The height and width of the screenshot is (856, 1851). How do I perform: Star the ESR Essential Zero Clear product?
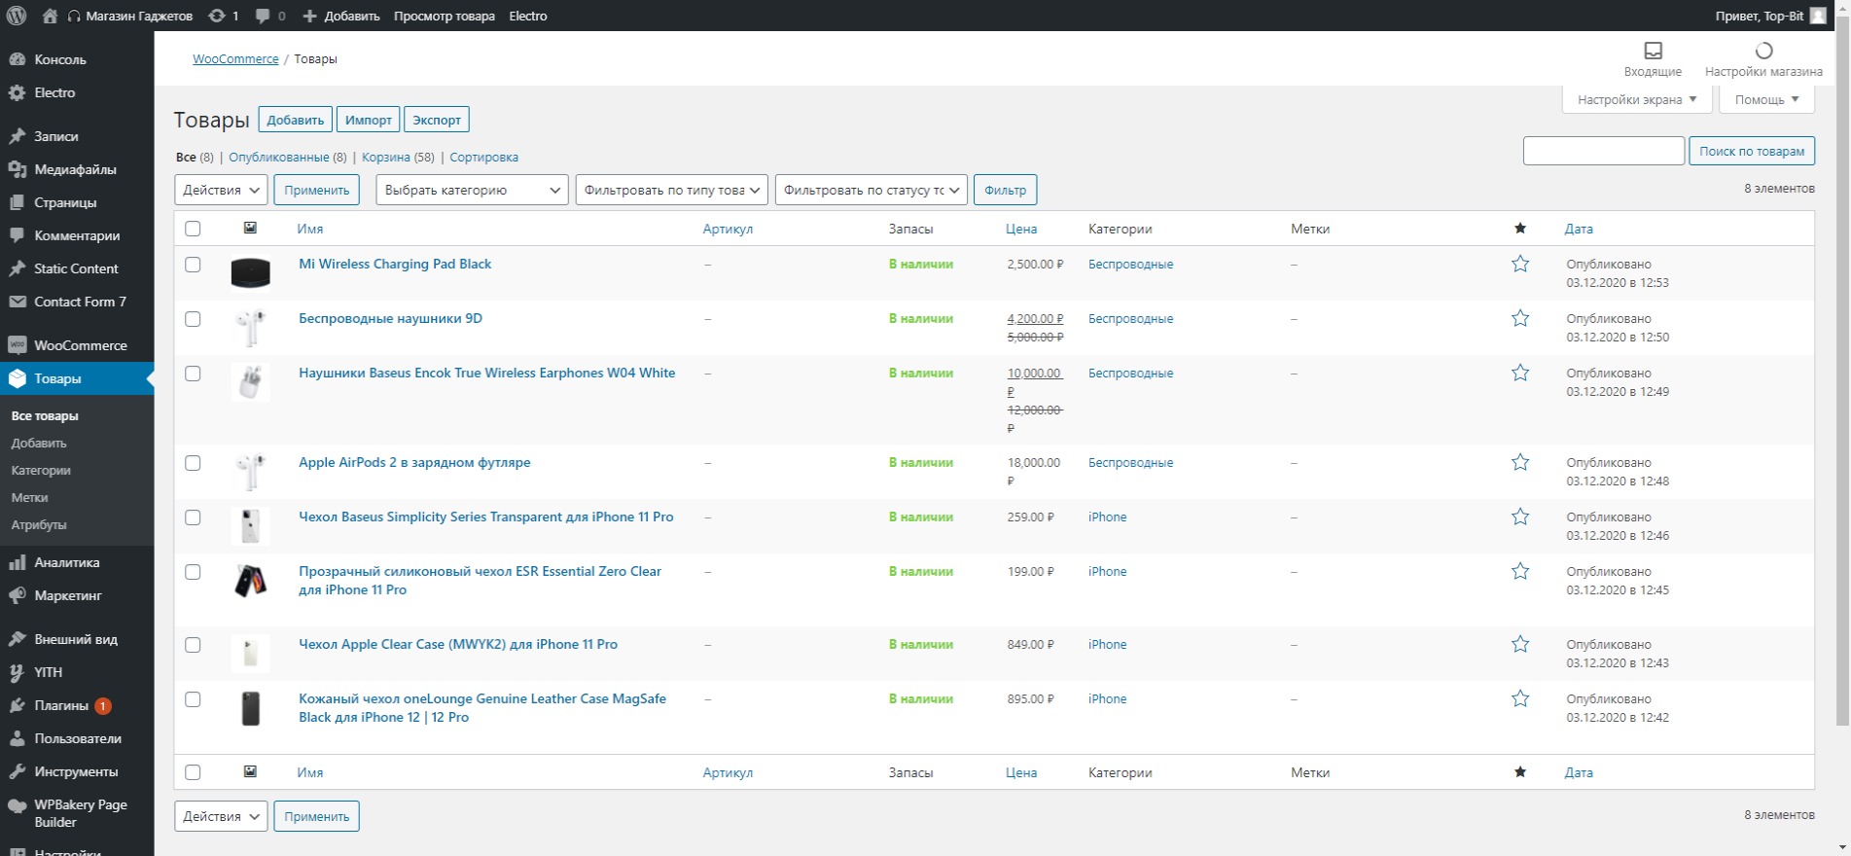[x=1520, y=571]
